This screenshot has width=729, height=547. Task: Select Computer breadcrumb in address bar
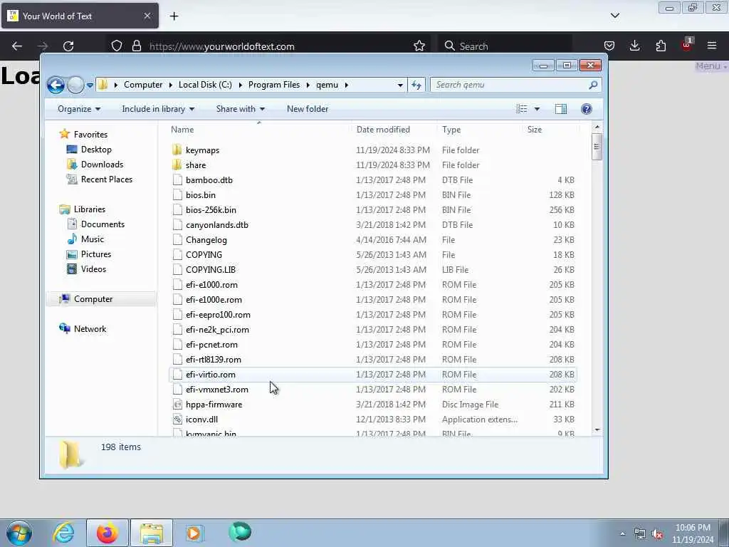coord(143,85)
